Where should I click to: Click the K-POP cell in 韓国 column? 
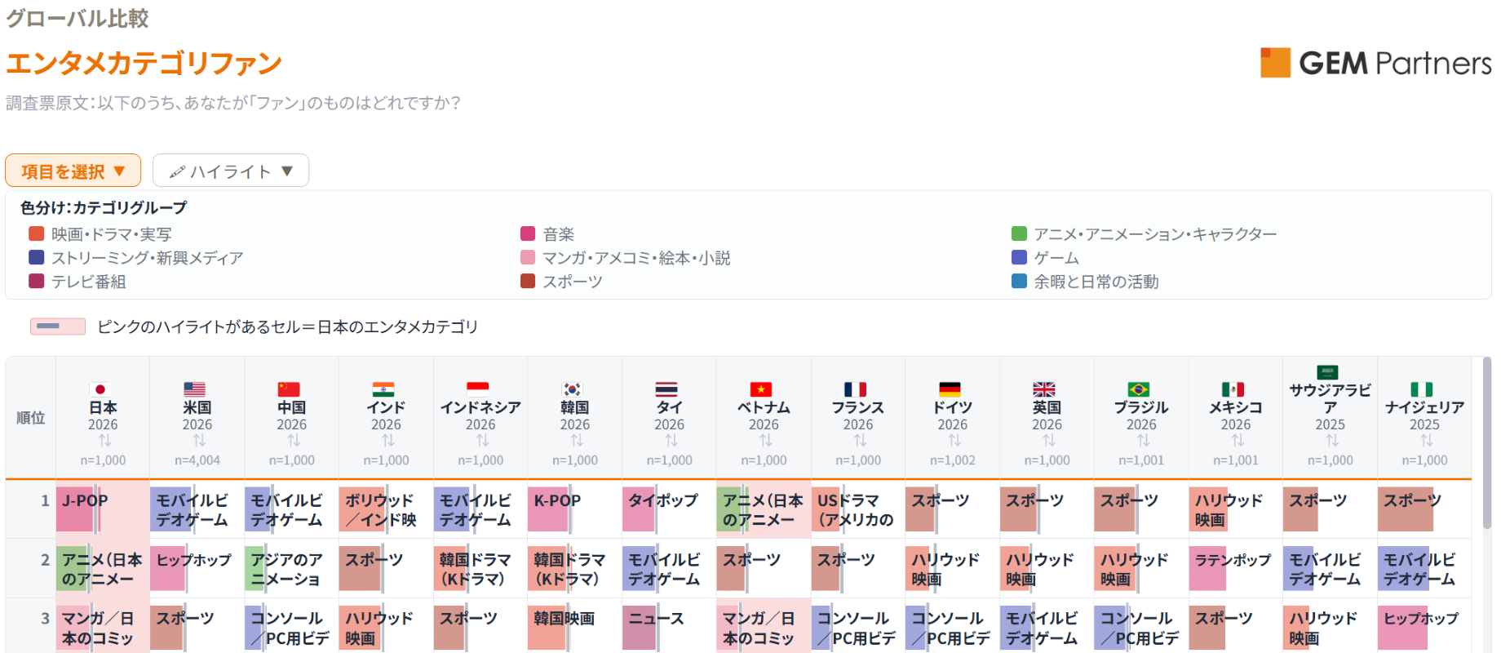pos(575,509)
